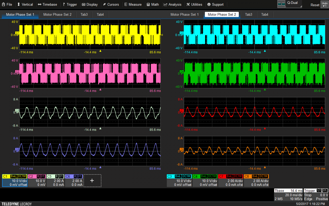The height and width of the screenshot is (206, 329).
Task: Open the C6 channel descriptor box
Action: (x=73, y=180)
